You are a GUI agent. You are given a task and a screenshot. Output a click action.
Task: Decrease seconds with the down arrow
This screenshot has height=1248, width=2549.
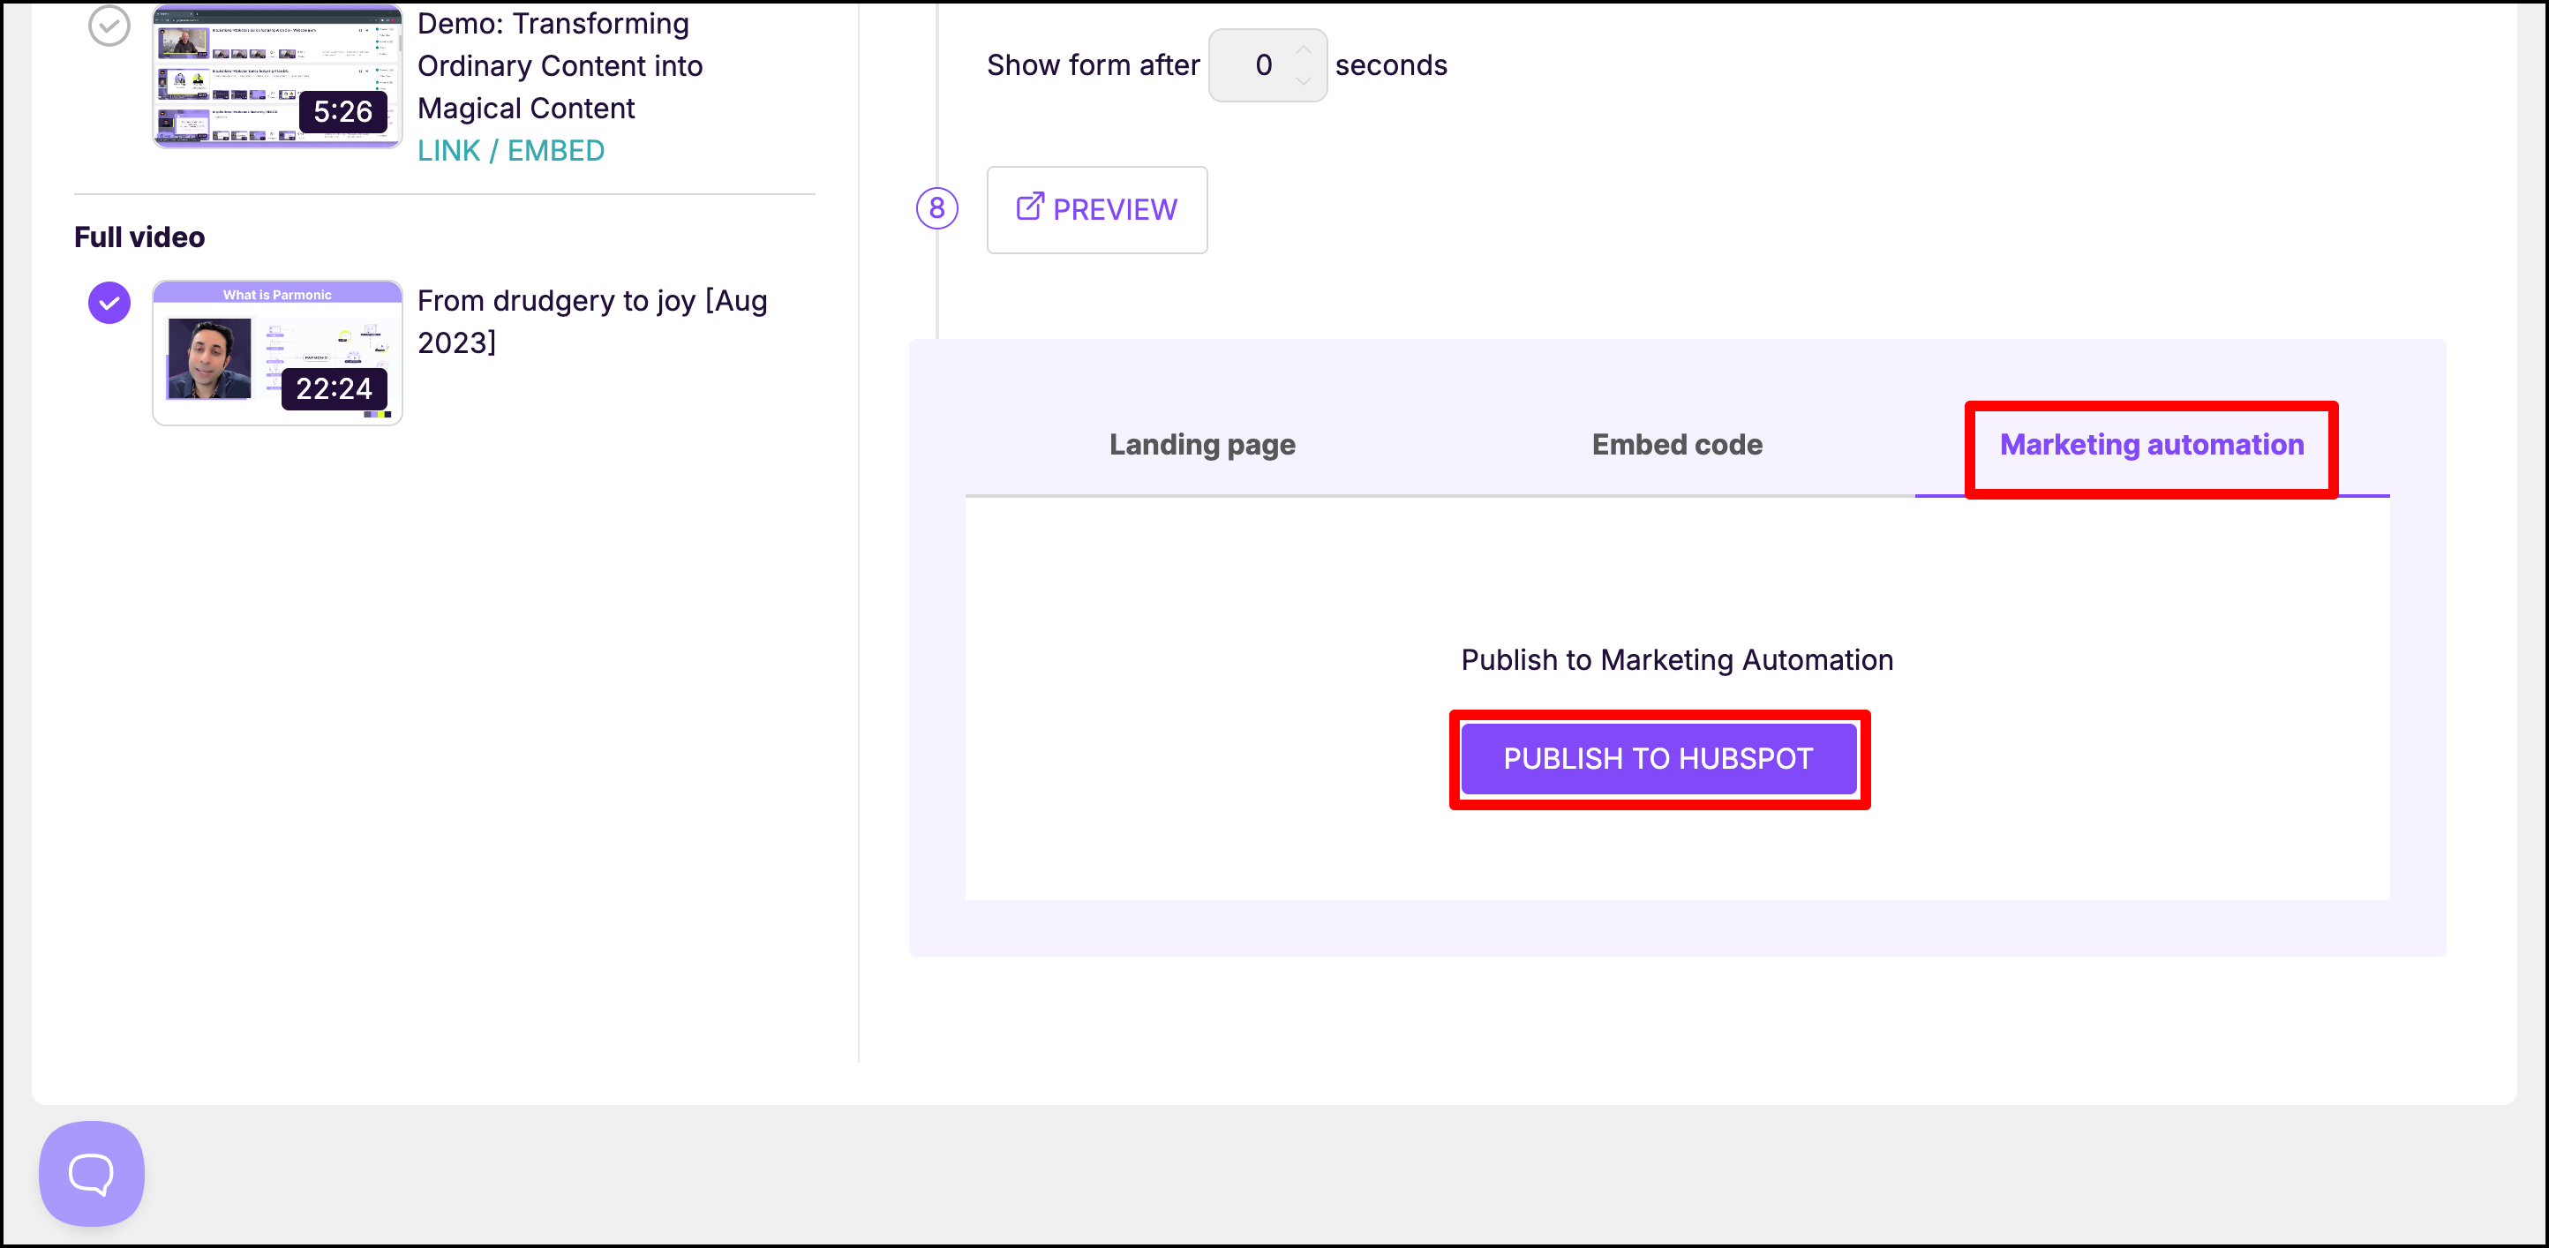click(x=1304, y=81)
